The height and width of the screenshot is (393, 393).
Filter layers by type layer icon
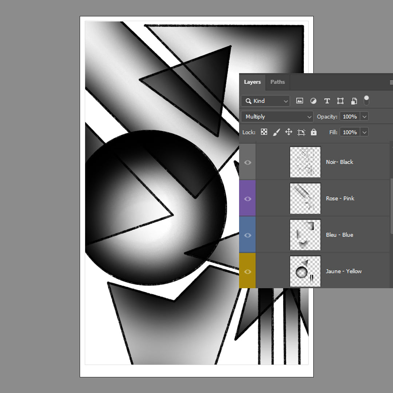(x=327, y=101)
